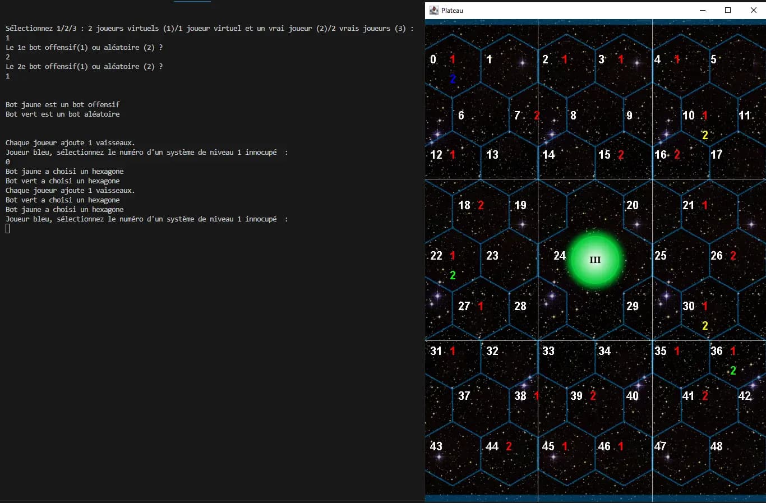Click hexagon labeled 48
766x503 pixels.
(x=717, y=446)
